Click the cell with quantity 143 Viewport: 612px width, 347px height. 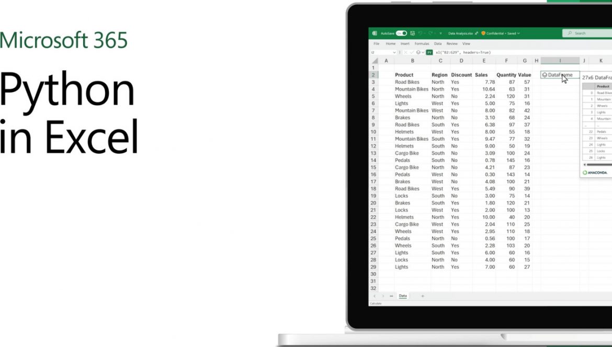[506, 174]
